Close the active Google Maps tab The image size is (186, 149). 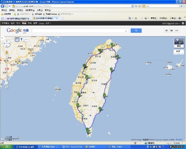57,18
